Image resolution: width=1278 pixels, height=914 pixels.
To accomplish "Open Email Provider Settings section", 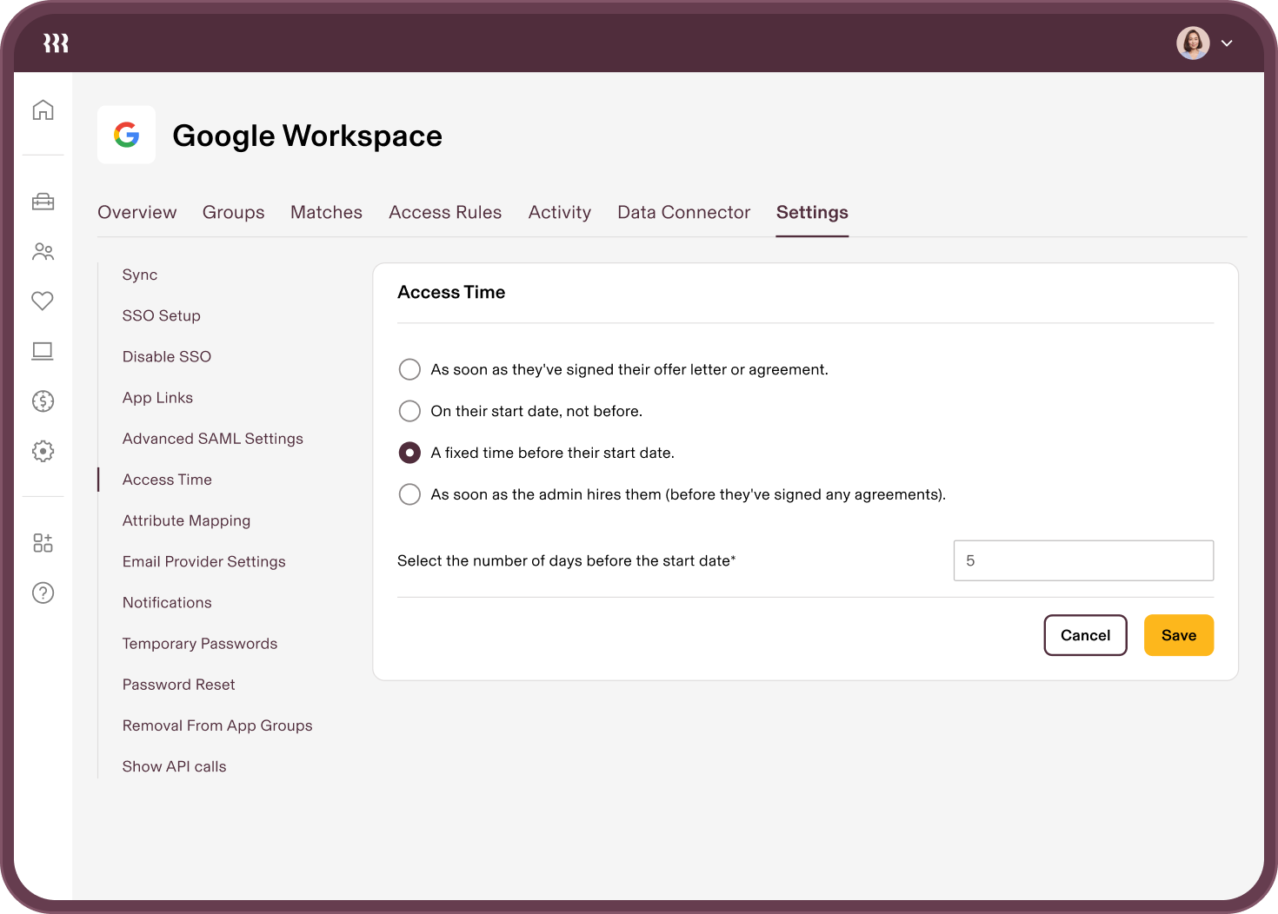I will click(x=204, y=562).
